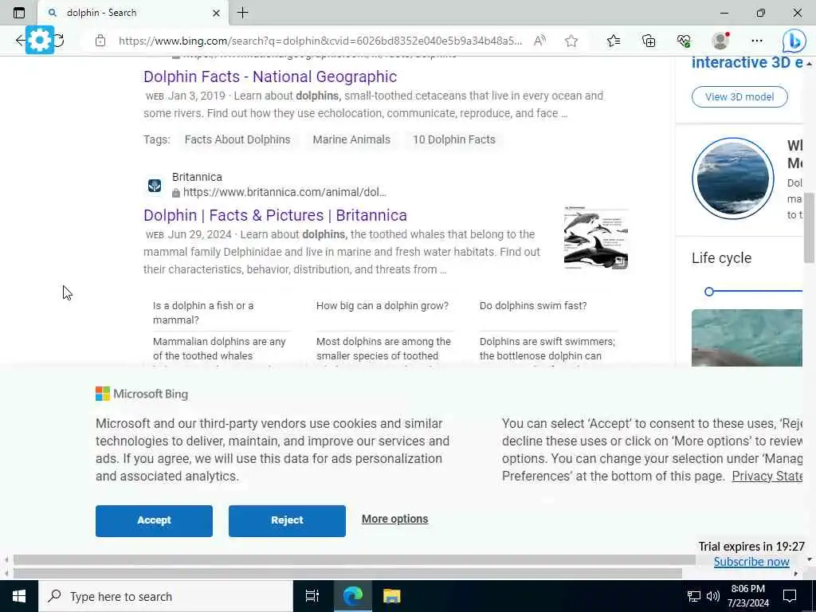Add this page to favorites
Viewport: 816px width, 612px height.
click(x=571, y=41)
